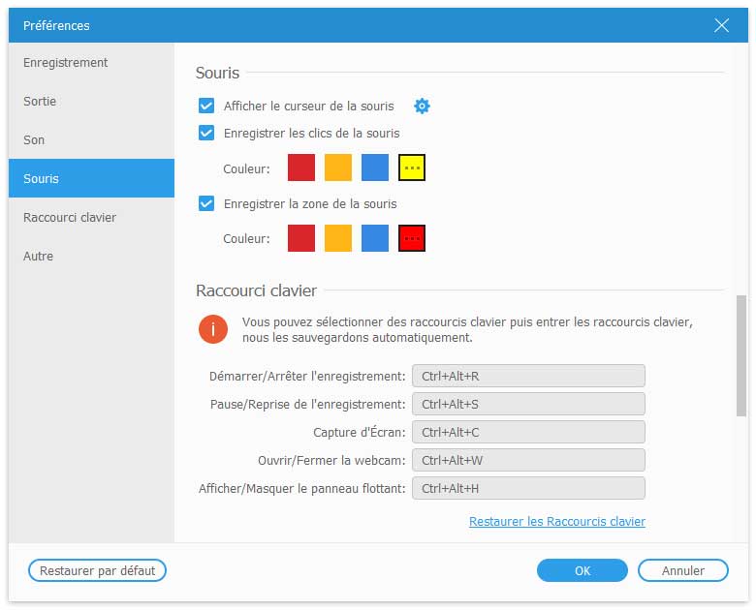Go to the Son preferences tab
Viewport: 756px width, 610px height.
[x=35, y=140]
